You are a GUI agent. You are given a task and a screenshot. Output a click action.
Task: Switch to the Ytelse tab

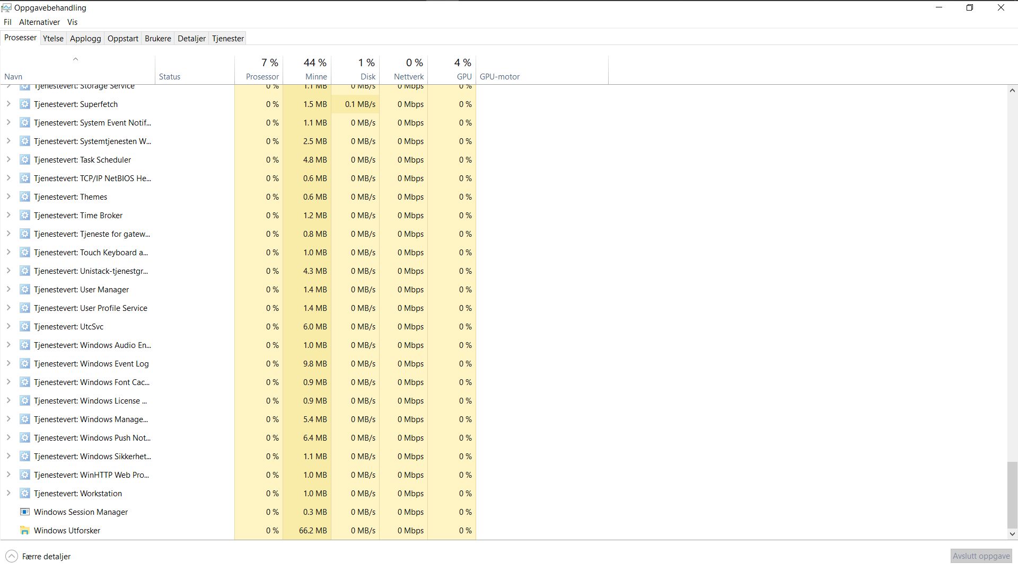point(53,39)
